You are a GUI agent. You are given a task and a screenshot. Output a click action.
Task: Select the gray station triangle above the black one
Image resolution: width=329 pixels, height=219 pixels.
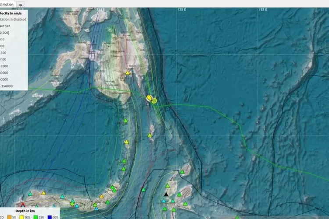pos(172,180)
